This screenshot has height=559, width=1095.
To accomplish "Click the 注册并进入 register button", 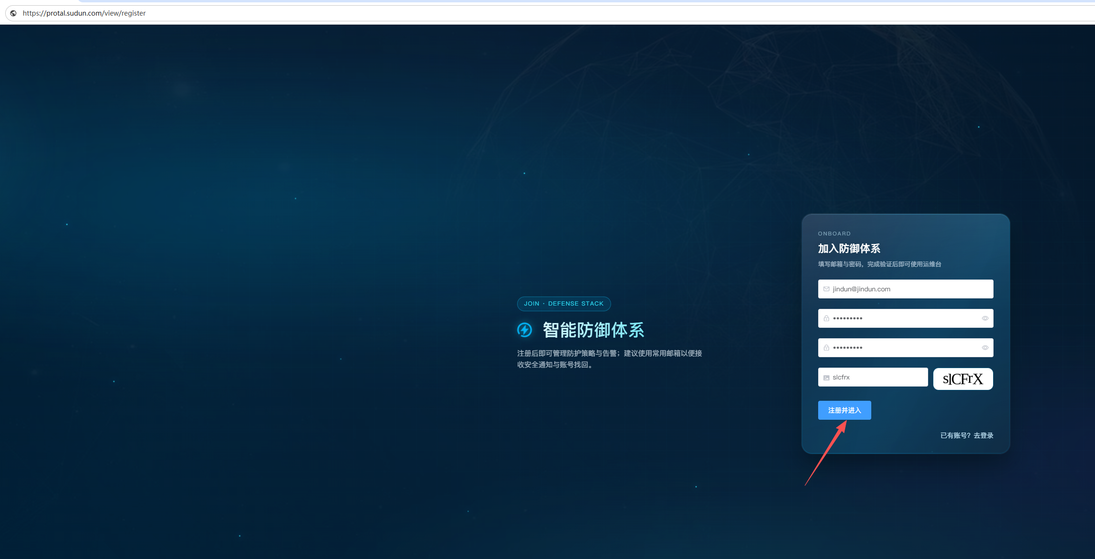I will point(844,410).
